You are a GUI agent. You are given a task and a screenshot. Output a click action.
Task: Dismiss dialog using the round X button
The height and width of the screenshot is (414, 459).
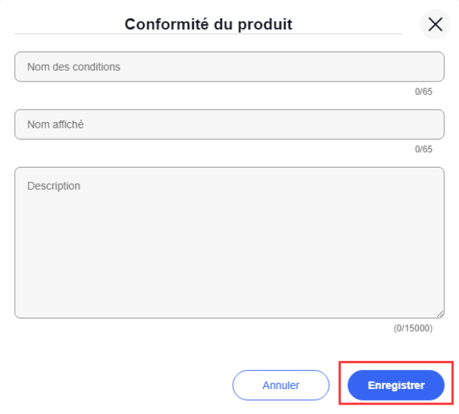[x=435, y=24]
